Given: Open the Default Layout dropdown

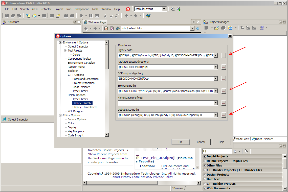Looking at the screenshot, I should point(164,9).
